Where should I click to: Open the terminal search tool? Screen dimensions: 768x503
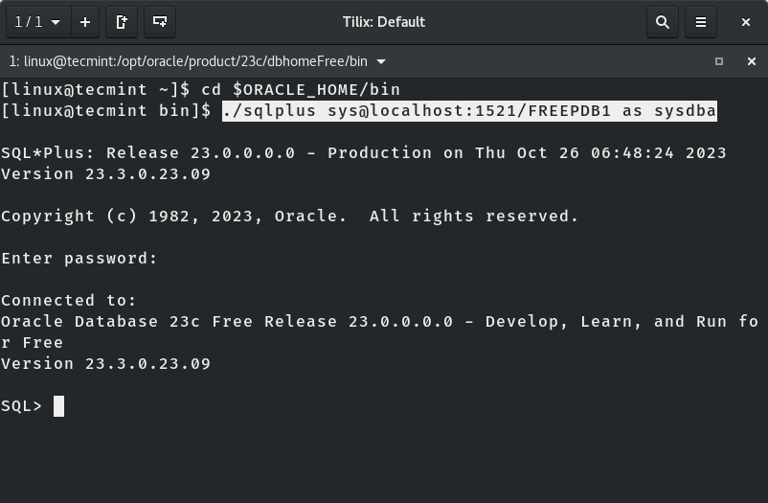[x=662, y=22]
